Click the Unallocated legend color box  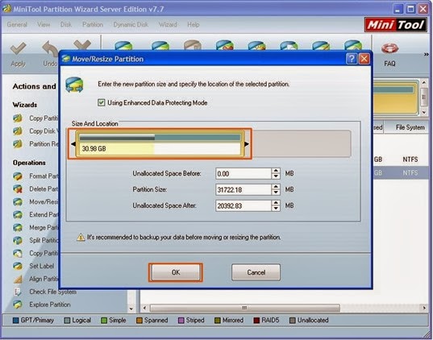tap(292, 321)
